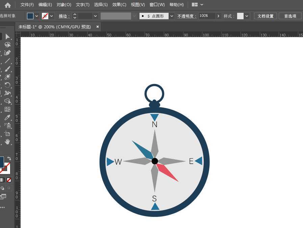This screenshot has height=228, width=303.
Task: Open the 效果 menu
Action: coord(119,4)
